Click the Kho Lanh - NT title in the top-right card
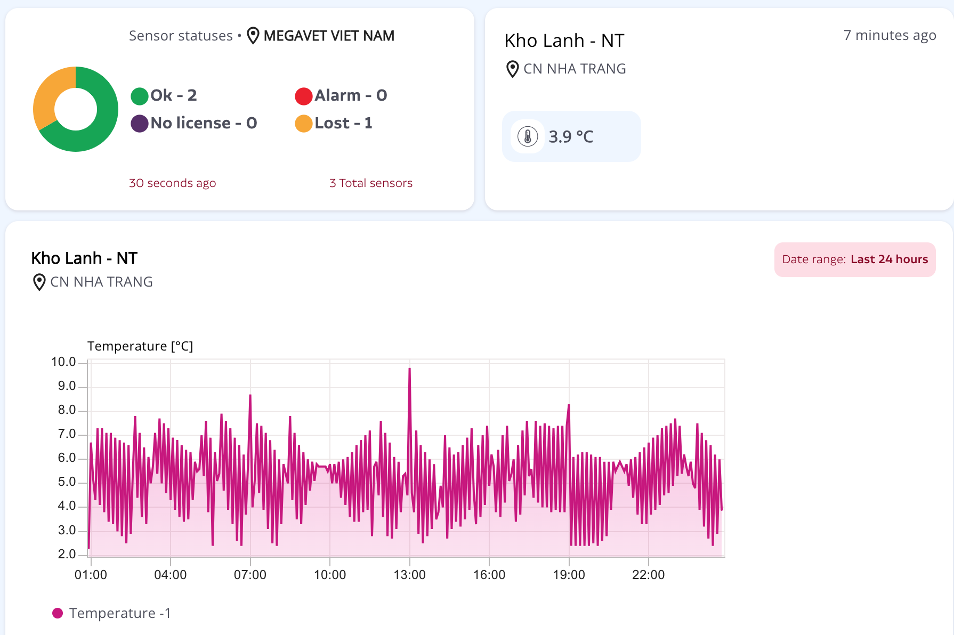The width and height of the screenshot is (954, 635). click(x=564, y=40)
